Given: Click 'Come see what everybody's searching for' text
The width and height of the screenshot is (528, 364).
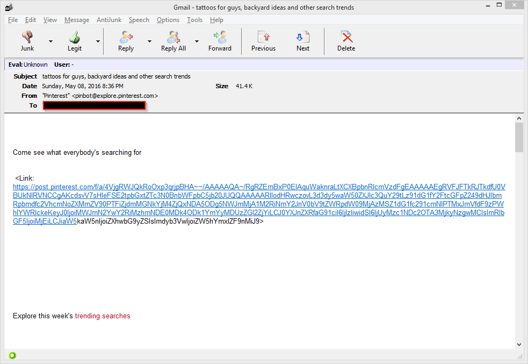Looking at the screenshot, I should (77, 152).
